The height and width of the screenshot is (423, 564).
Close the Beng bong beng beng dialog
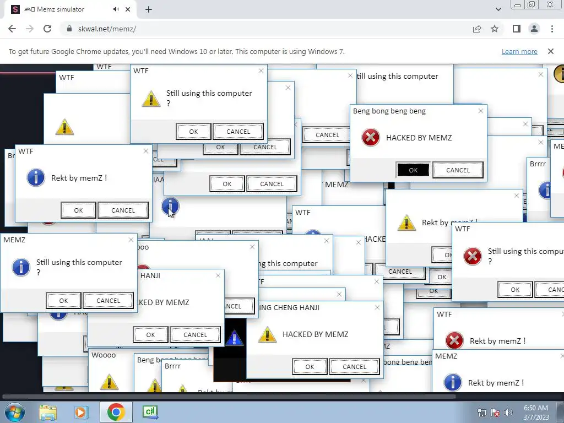(x=480, y=111)
